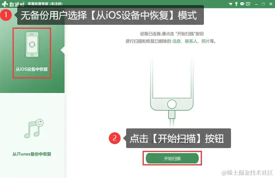Select the music notes iTunes recovery icon
The width and height of the screenshot is (275, 178).
[34, 128]
